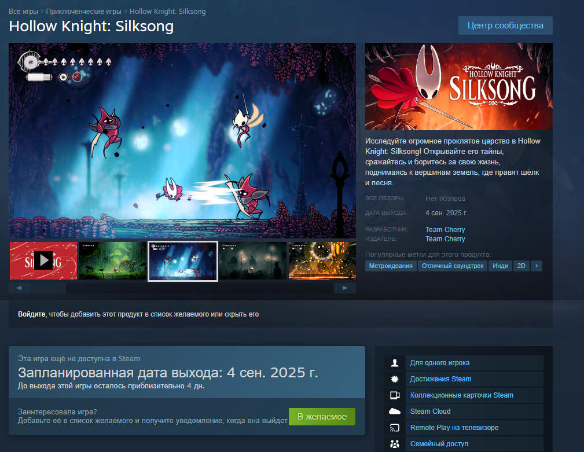Click the Войдите sign-in link
This screenshot has height=452, width=584.
point(32,314)
